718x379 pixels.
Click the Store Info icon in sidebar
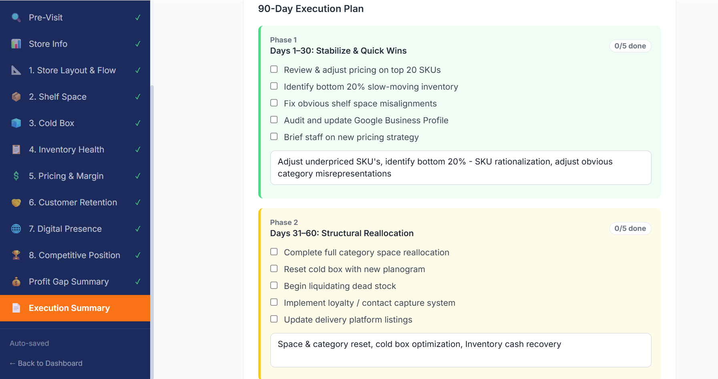coord(16,44)
